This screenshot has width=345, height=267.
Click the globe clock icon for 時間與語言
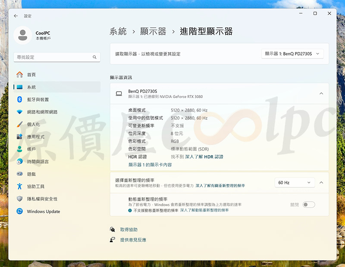coord(19,162)
